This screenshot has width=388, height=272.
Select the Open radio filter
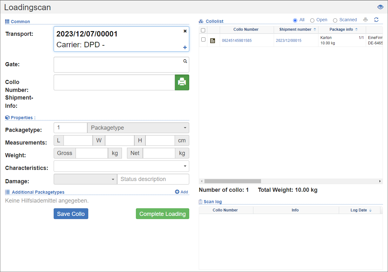click(312, 20)
